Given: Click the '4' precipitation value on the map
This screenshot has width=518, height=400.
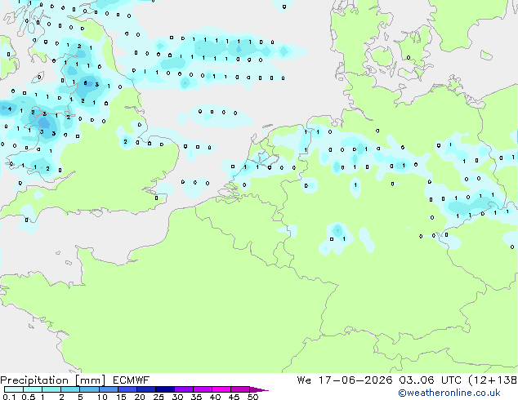Looking at the screenshot, I should point(10,109).
